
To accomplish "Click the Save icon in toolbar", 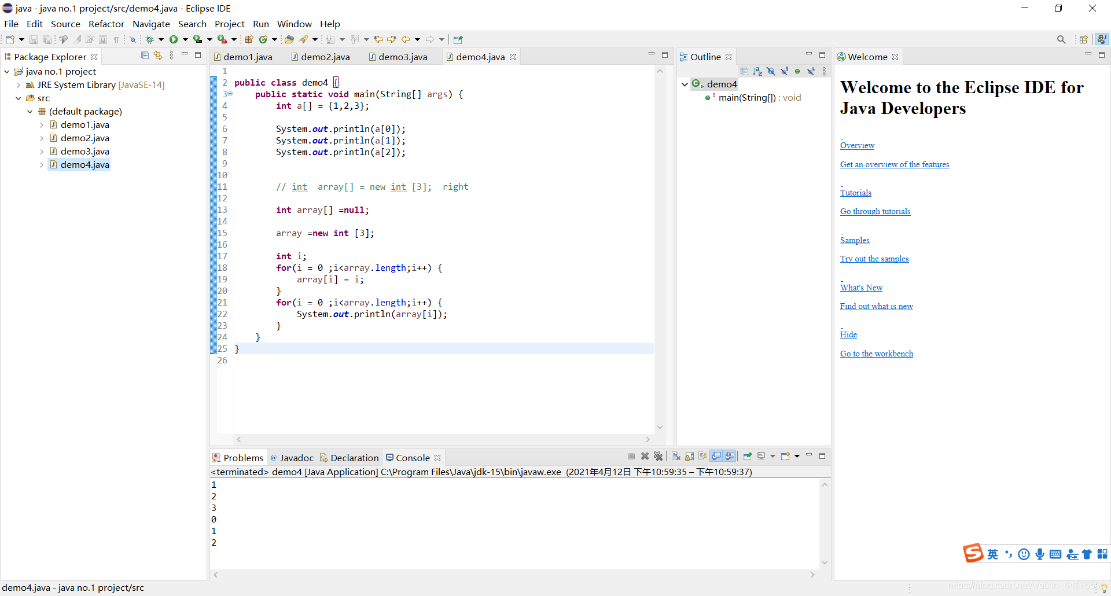I will [x=34, y=39].
